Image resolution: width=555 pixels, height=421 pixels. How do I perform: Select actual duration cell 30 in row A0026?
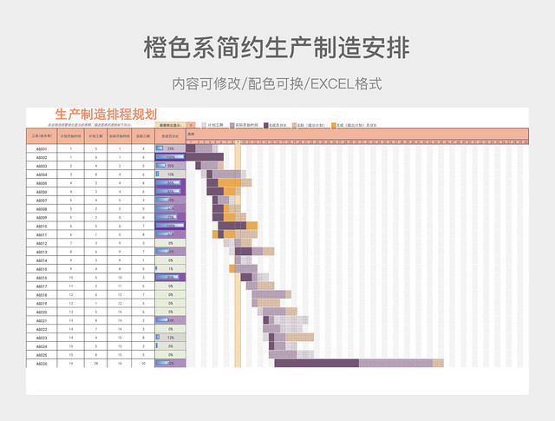143,364
